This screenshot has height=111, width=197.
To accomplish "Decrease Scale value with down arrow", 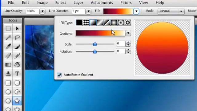I will tap(128, 45).
